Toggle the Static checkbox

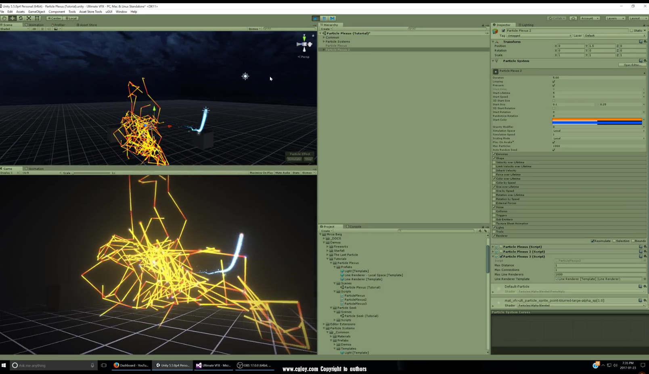[632, 31]
